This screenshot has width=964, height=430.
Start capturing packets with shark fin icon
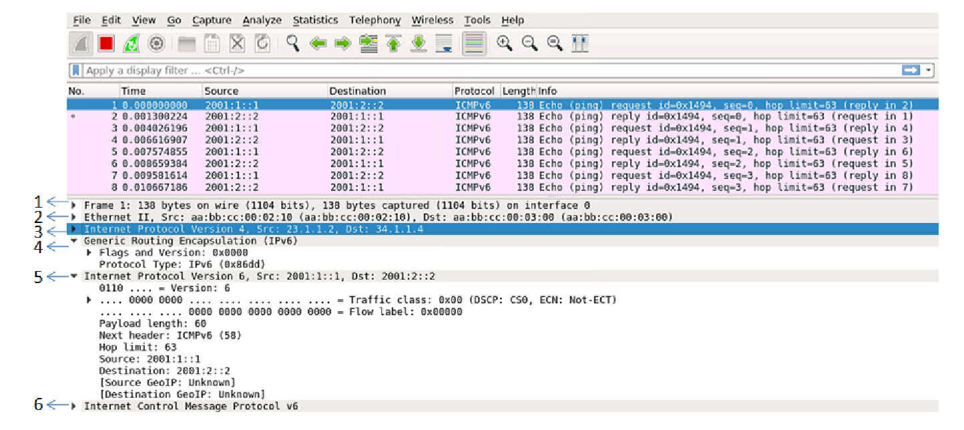pyautogui.click(x=79, y=43)
